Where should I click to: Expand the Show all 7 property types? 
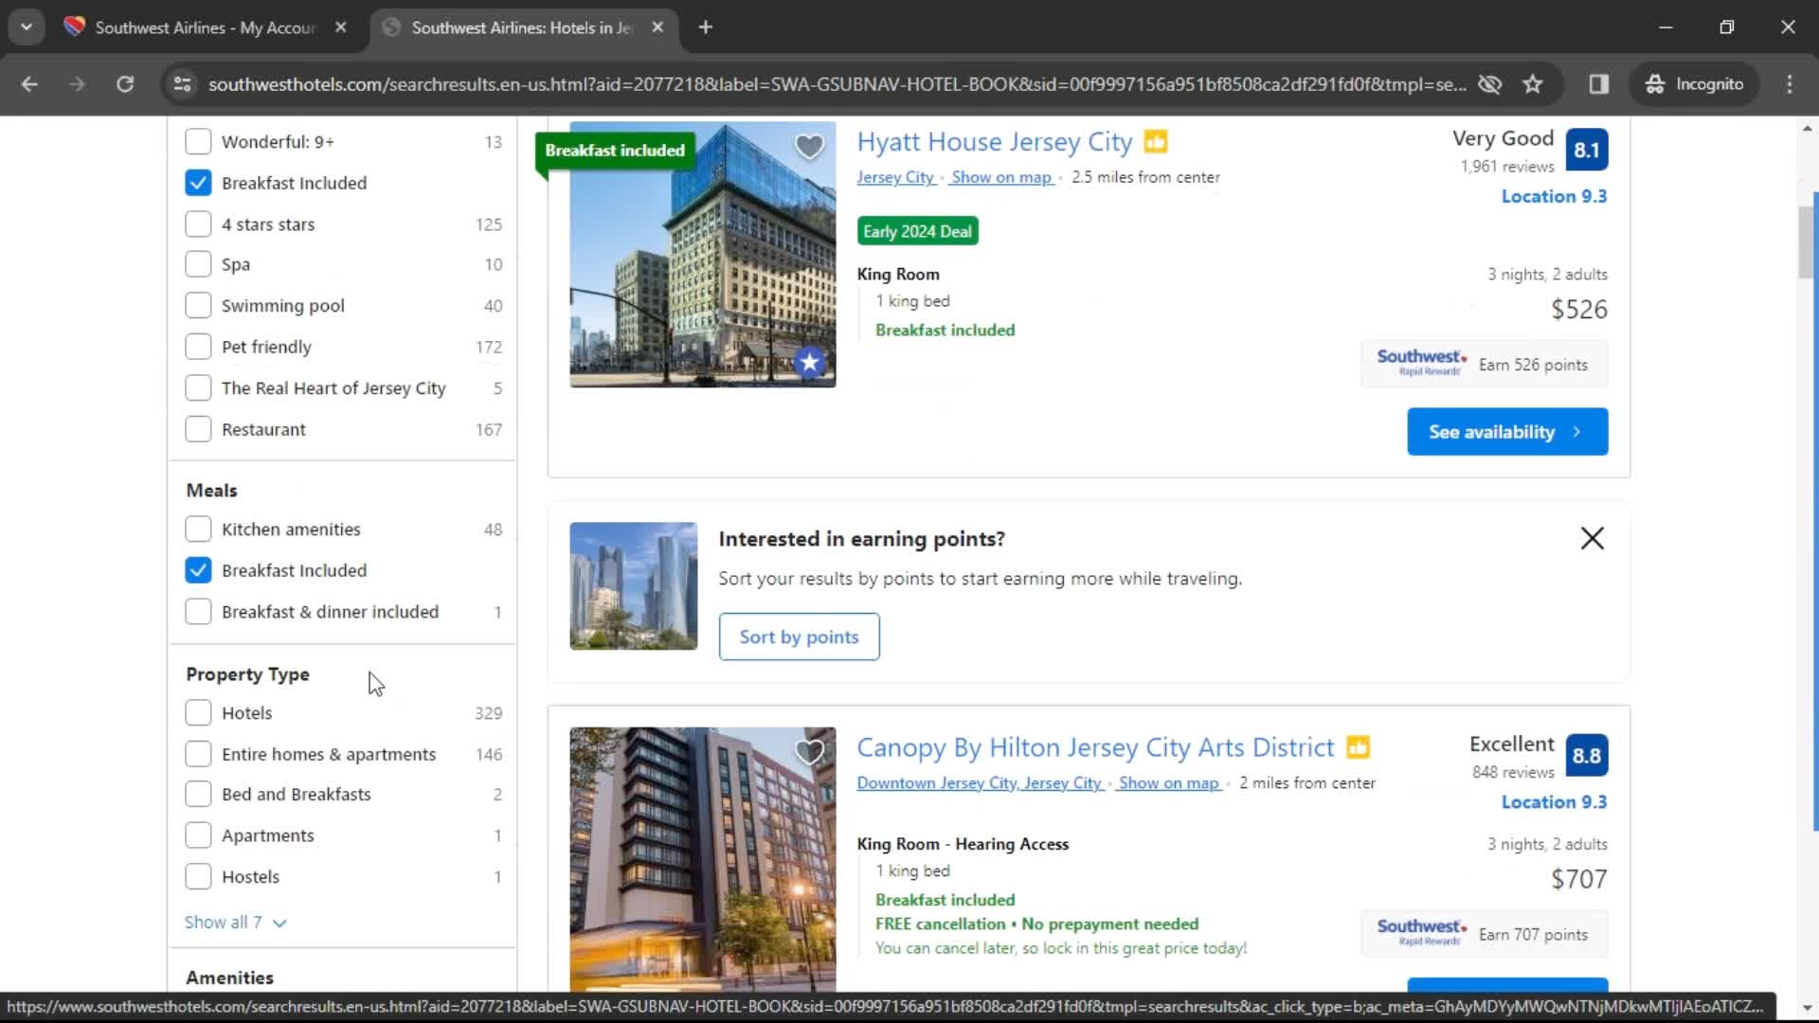coord(235,922)
